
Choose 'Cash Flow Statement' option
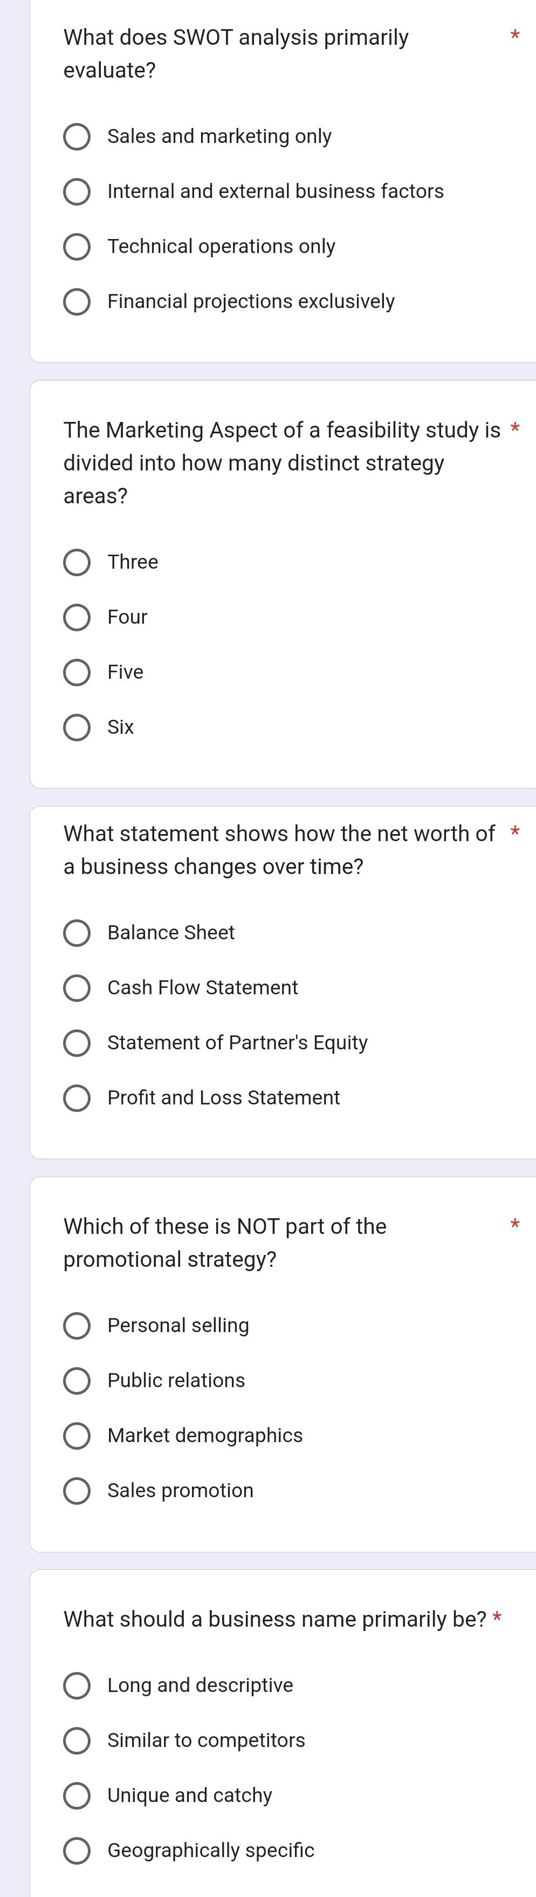[77, 988]
